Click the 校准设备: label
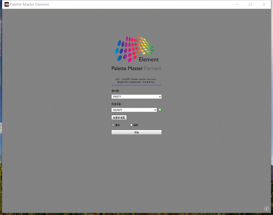Viewport: 273px width, 215px height. point(117,104)
